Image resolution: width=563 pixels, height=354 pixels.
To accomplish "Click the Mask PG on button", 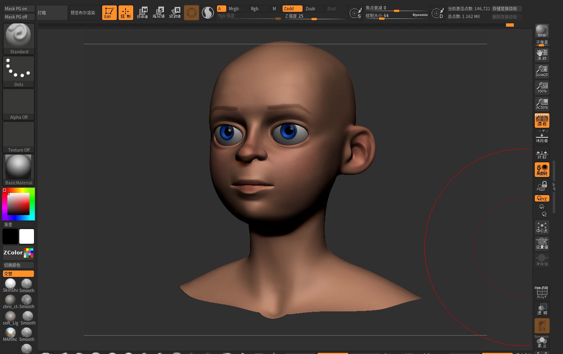I will pyautogui.click(x=19, y=9).
